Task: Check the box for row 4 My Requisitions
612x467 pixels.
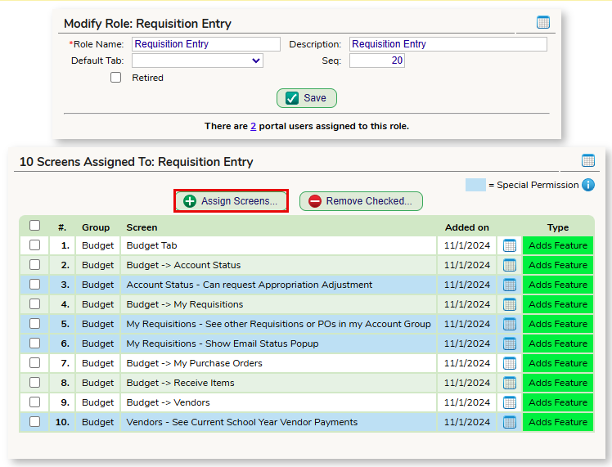Action: coord(34,303)
